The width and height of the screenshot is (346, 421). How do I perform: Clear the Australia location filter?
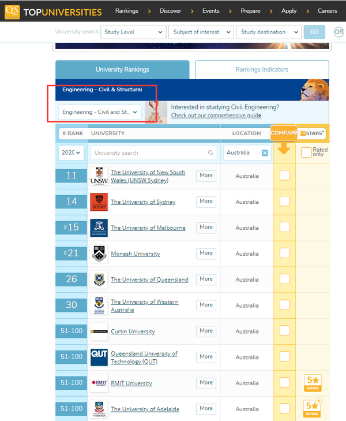tap(265, 153)
